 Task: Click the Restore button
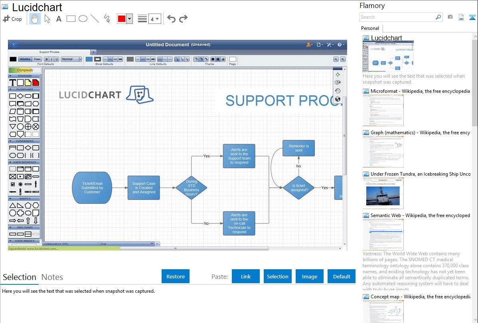(x=176, y=276)
